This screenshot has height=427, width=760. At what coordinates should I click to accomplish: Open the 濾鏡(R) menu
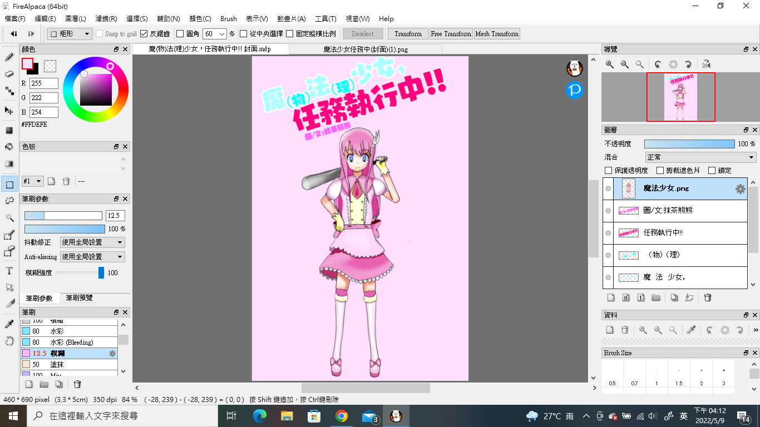pyautogui.click(x=106, y=19)
